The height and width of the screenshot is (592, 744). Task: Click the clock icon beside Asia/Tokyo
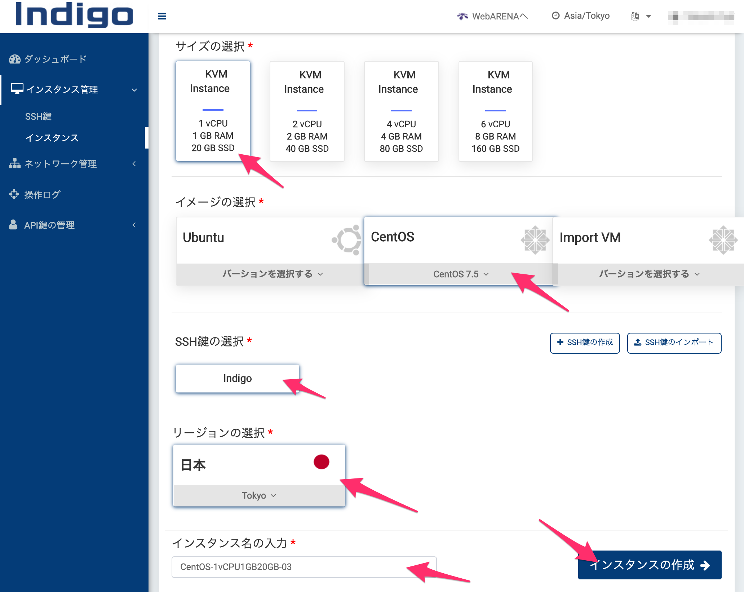click(x=556, y=16)
